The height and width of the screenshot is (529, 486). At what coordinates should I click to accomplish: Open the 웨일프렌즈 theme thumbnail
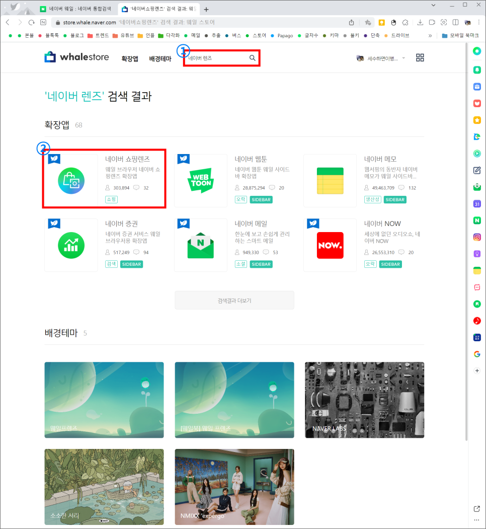(x=104, y=400)
